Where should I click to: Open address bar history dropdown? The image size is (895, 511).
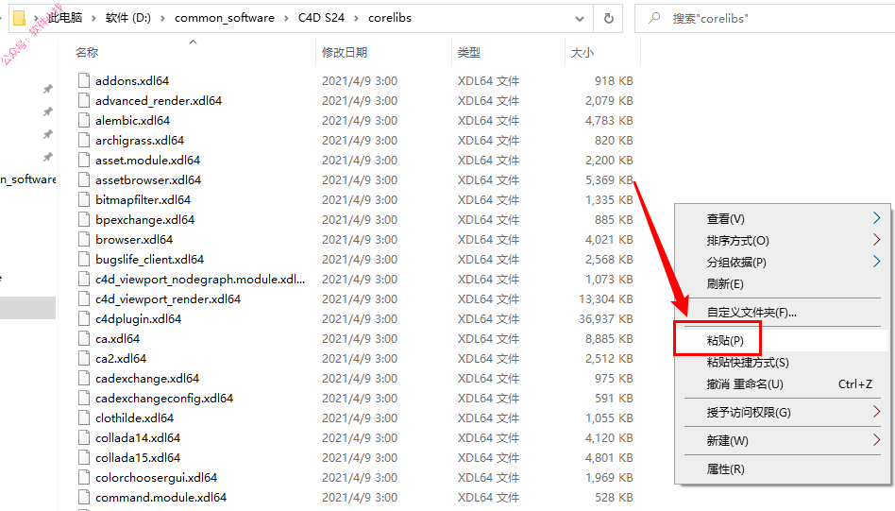click(580, 18)
